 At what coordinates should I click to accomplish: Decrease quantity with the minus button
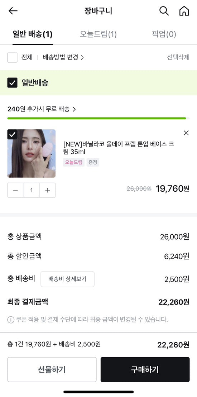pos(15,190)
